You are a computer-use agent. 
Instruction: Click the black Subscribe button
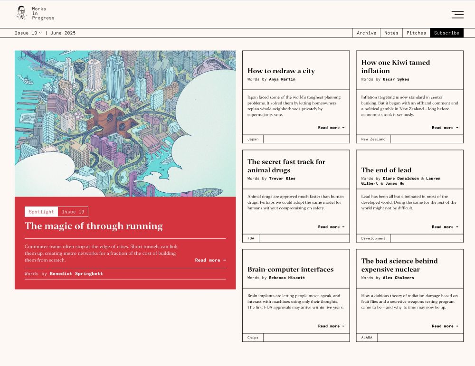tap(446, 33)
